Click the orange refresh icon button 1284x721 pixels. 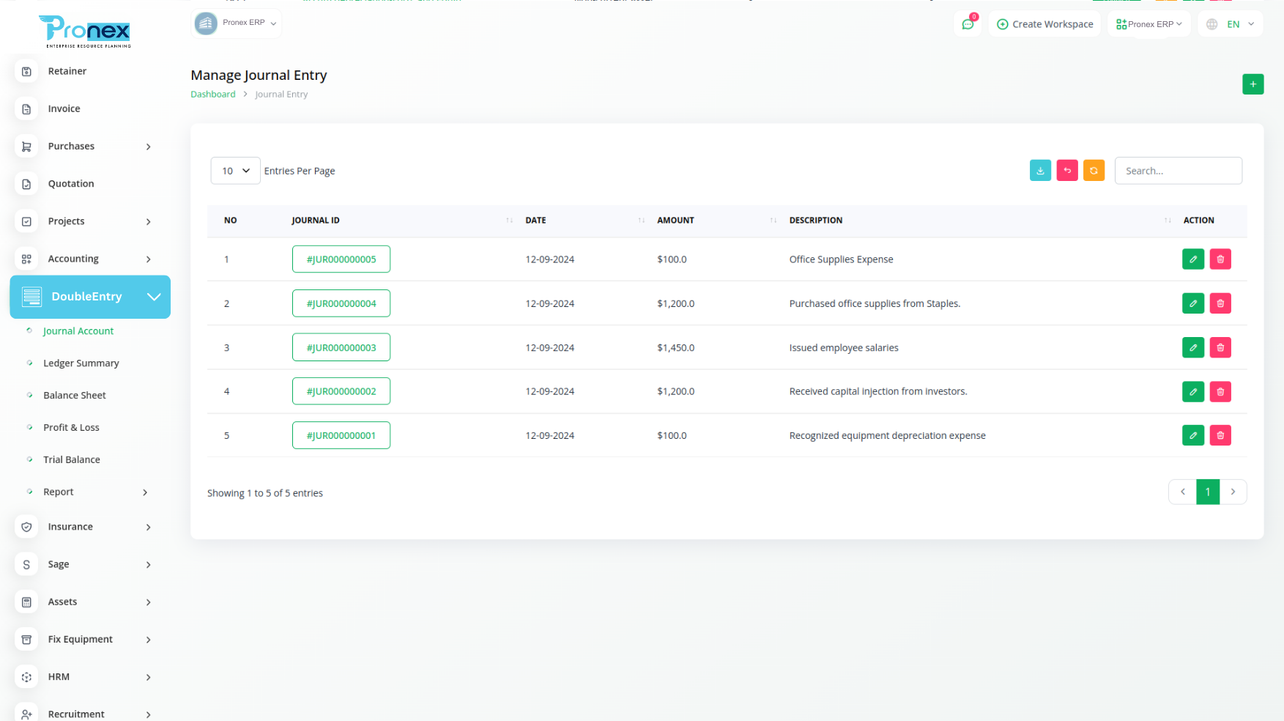click(x=1094, y=171)
